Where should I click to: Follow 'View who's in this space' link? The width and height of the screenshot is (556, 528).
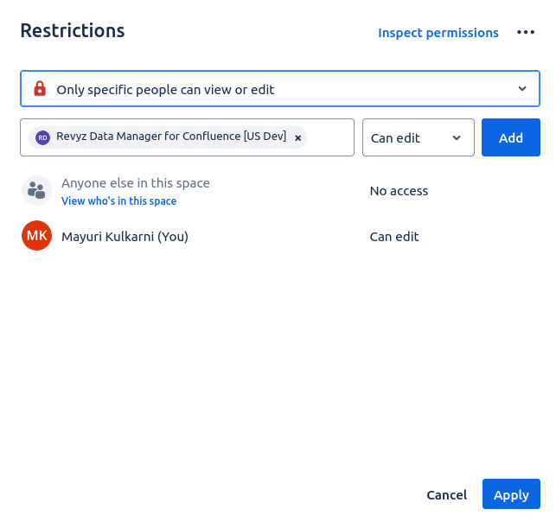click(118, 201)
